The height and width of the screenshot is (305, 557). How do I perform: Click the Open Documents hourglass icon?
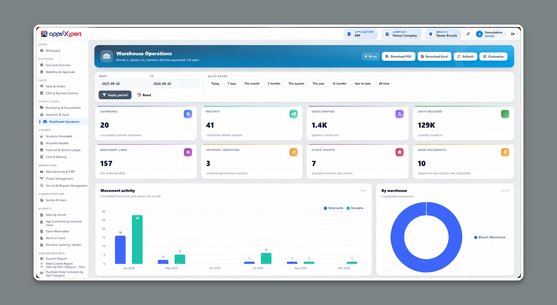coord(505,152)
